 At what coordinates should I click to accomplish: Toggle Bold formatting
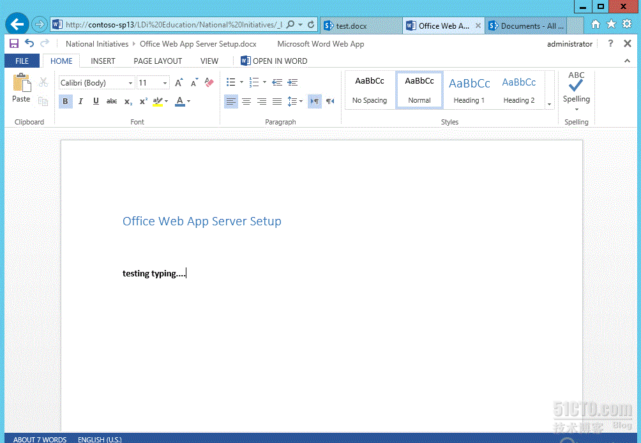point(65,101)
